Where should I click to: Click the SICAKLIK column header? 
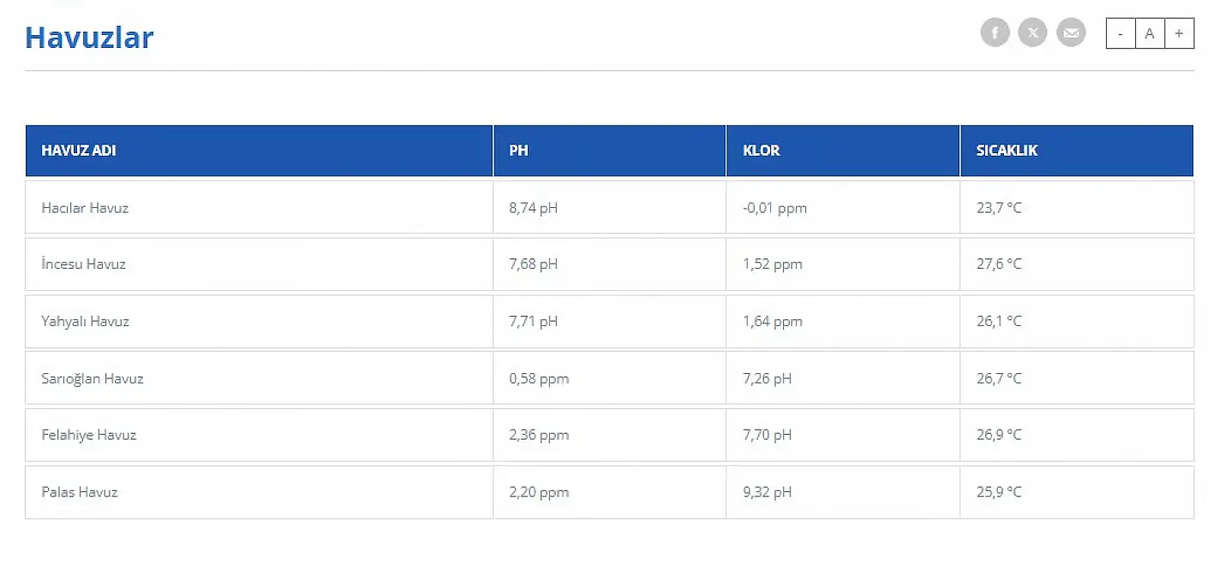tap(1007, 151)
